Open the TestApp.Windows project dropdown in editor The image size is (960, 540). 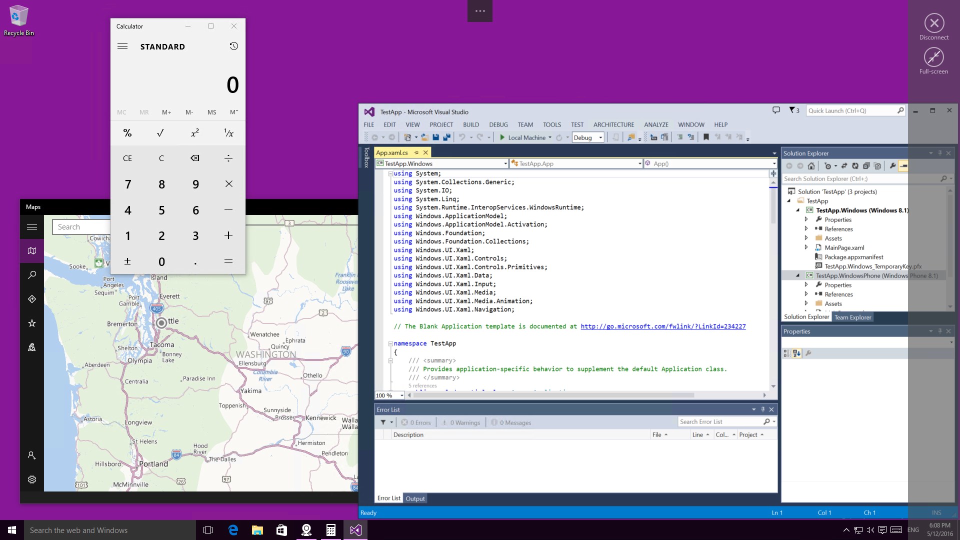505,163
